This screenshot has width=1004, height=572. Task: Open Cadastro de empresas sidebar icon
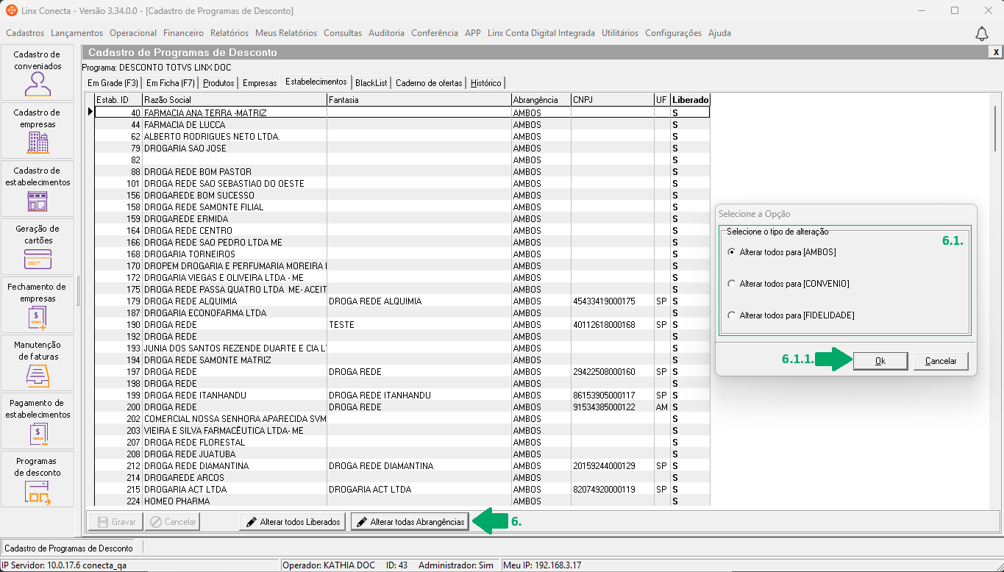(38, 130)
